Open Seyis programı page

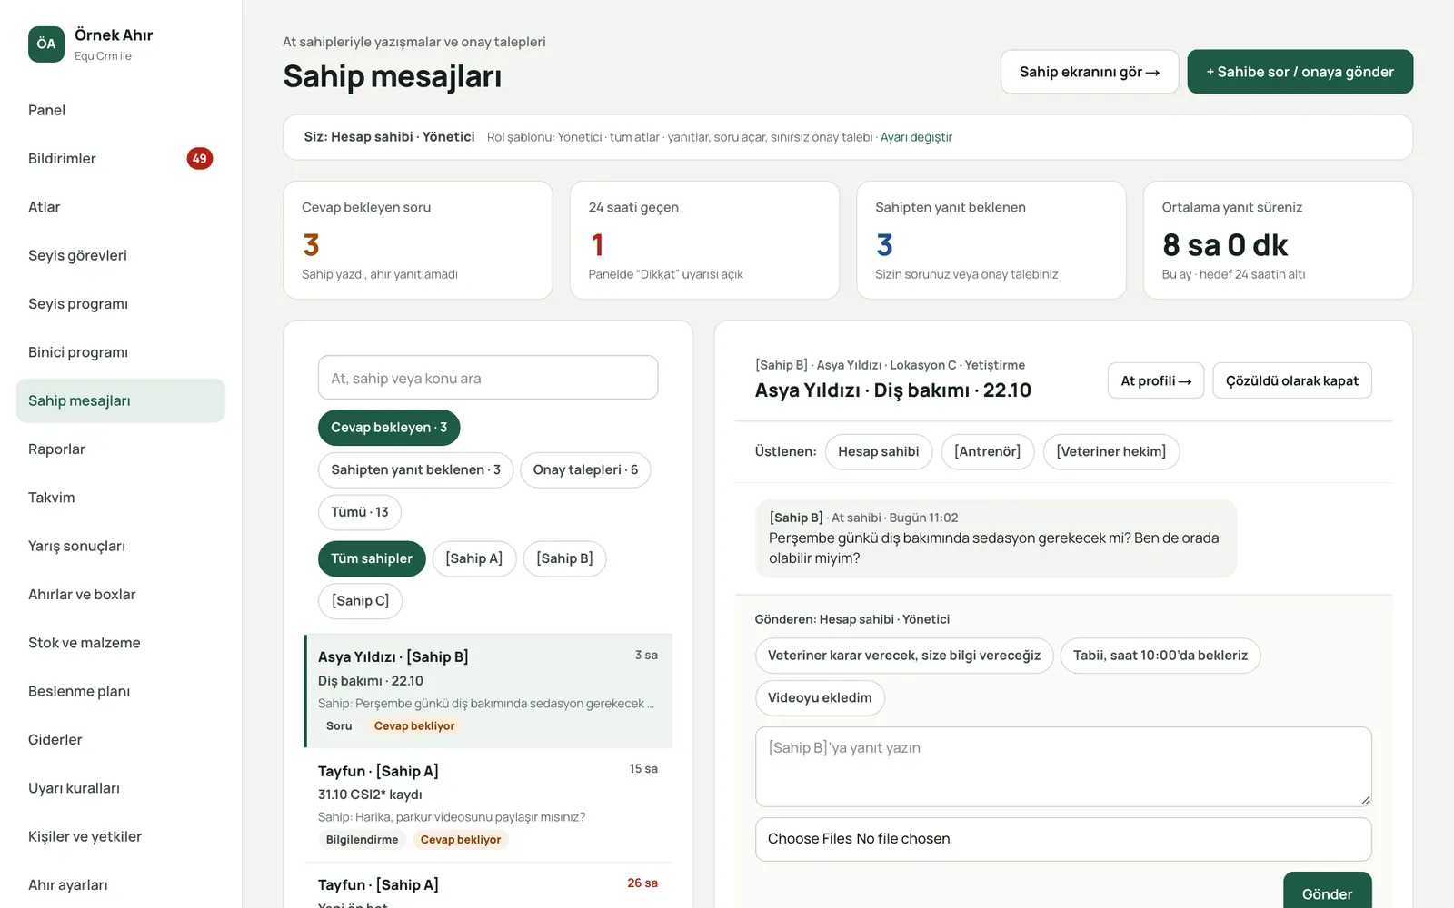(x=120, y=303)
